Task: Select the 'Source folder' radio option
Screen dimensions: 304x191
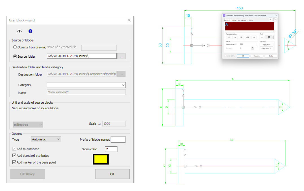Action: (15, 57)
